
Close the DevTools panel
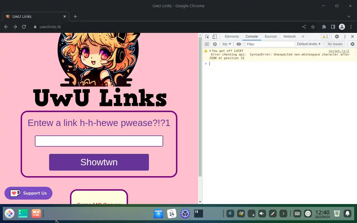[x=353, y=37]
